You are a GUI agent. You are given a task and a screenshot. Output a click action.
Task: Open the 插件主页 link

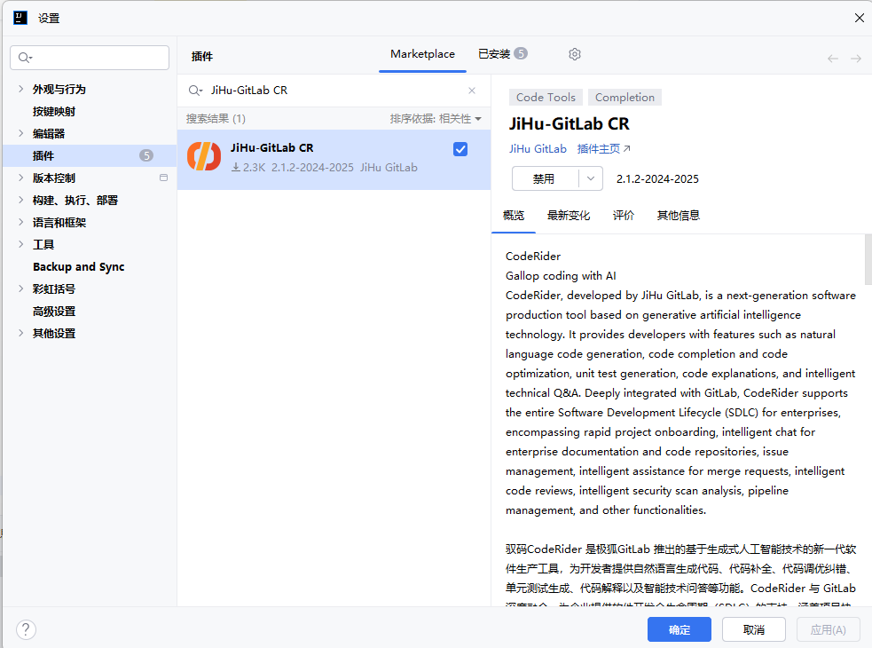tap(603, 148)
